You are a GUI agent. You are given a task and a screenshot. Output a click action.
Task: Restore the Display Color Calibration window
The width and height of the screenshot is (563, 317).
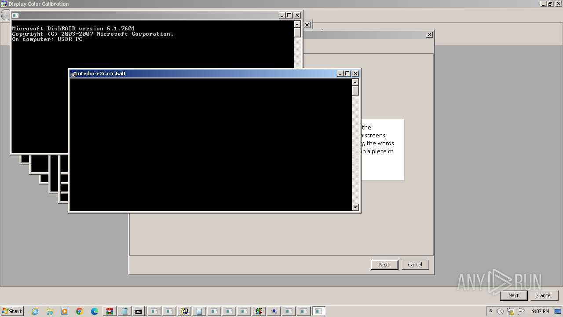550,4
